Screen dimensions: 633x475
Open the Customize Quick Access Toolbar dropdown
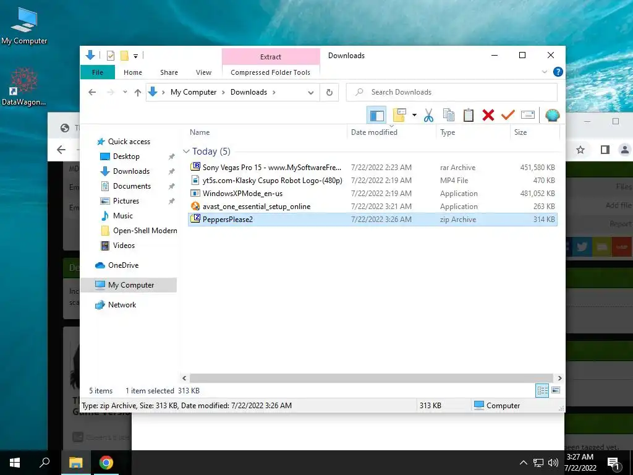point(135,56)
